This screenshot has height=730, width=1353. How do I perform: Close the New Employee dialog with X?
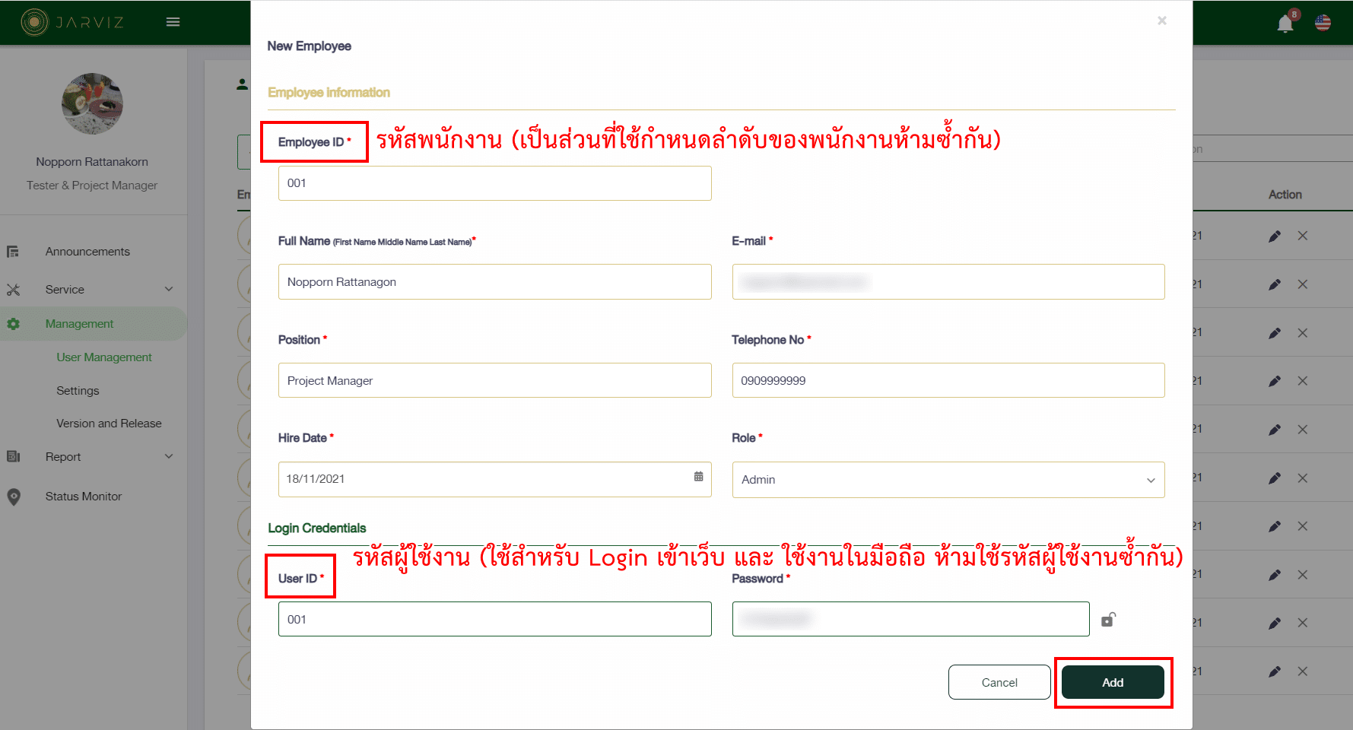1161,21
